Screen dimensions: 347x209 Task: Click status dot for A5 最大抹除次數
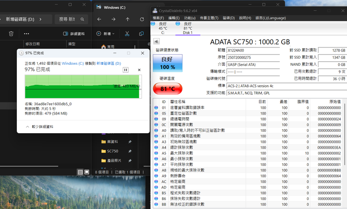click(156, 153)
